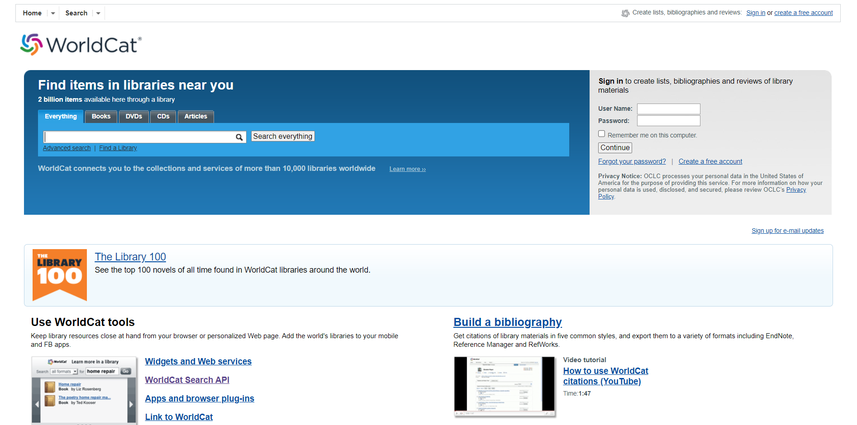Image resolution: width=857 pixels, height=425 pixels.
Task: Open the Search menu item
Action: (x=76, y=13)
